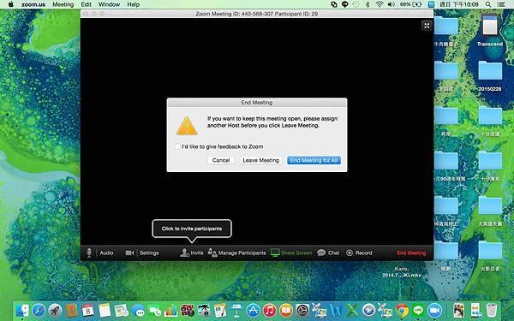Select the 20150228 folder on desktop
This screenshot has height=321, width=514.
490,76
